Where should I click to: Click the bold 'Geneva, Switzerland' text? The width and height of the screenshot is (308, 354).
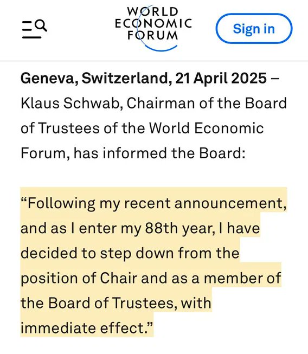[94, 79]
